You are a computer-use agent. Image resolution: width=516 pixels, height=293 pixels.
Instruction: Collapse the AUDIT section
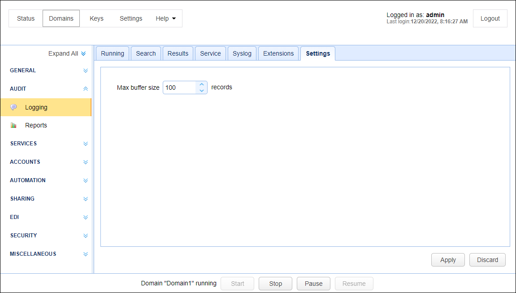[x=86, y=89]
